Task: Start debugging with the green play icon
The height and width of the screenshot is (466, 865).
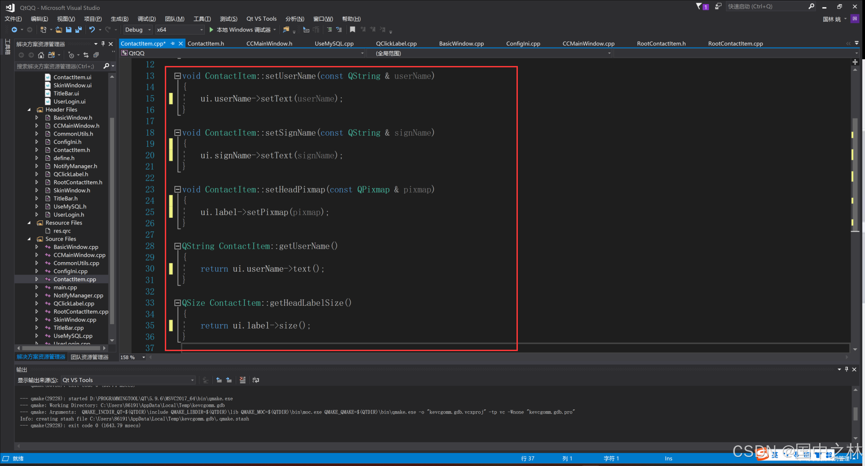Action: coord(211,30)
